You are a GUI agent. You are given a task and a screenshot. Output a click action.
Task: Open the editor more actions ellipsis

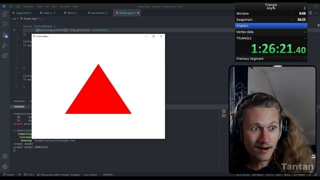315,13
